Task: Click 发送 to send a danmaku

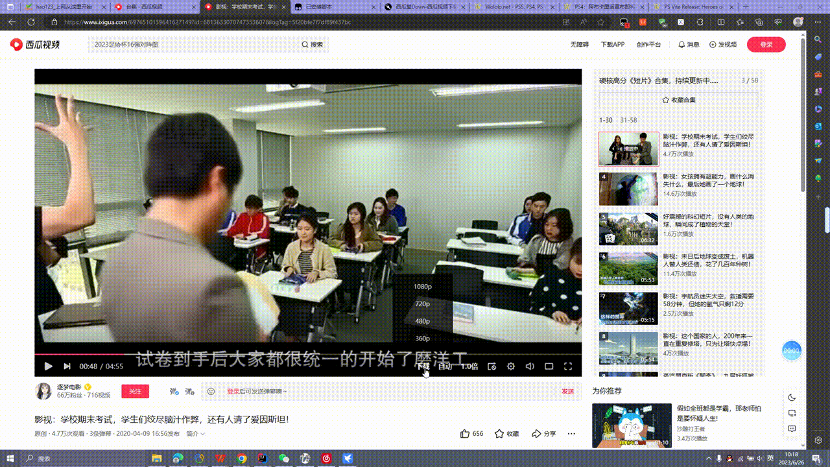Action: pyautogui.click(x=567, y=391)
